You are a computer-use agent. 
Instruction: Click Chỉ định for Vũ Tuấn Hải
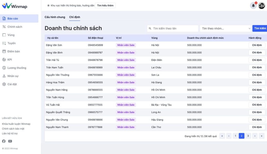(x=257, y=105)
